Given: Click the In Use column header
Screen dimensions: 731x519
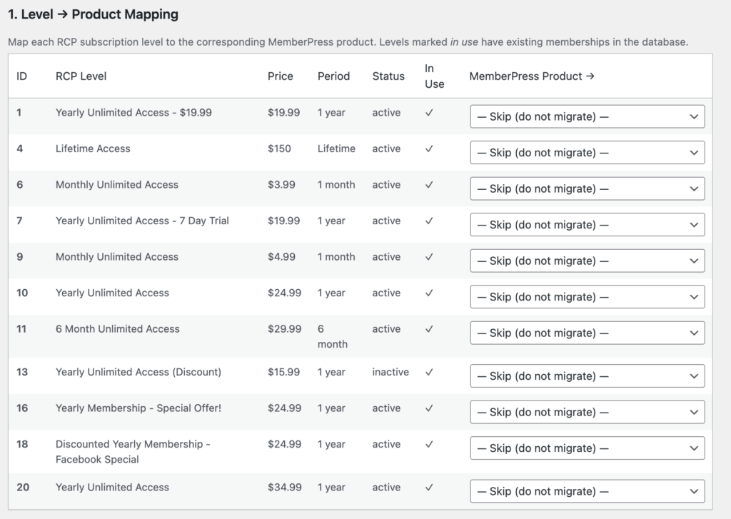Looking at the screenshot, I should 434,76.
